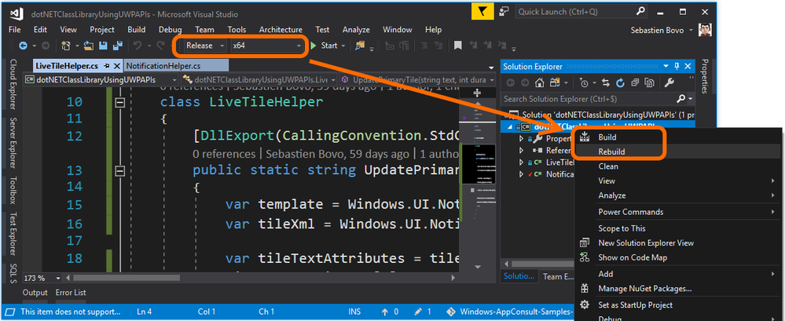Expand the Properties node in Solution Explorer

[521, 138]
